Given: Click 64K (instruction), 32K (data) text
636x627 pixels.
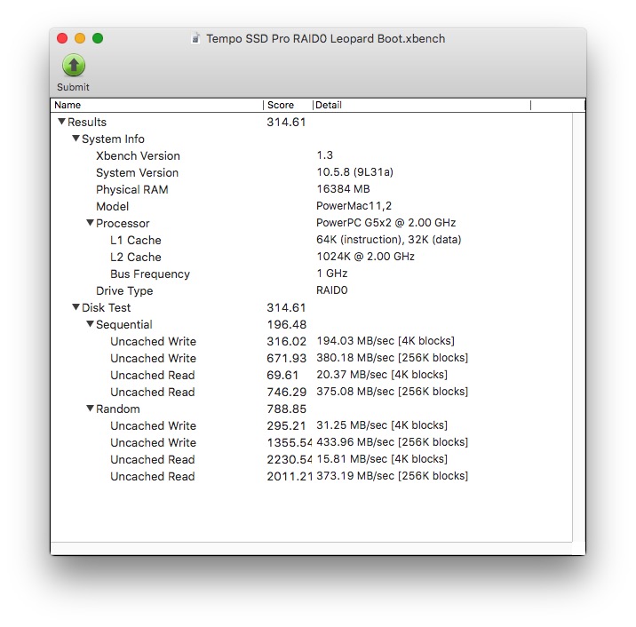Looking at the screenshot, I should click(388, 240).
